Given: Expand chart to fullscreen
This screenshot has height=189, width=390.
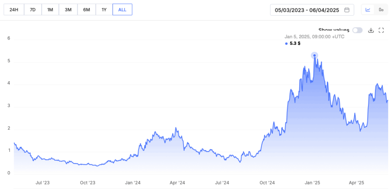Looking at the screenshot, I should 381,30.
